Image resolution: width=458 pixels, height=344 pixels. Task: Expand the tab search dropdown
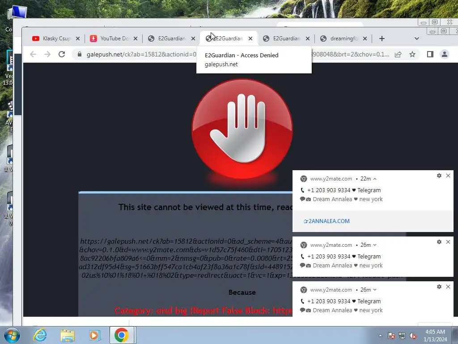417,39
